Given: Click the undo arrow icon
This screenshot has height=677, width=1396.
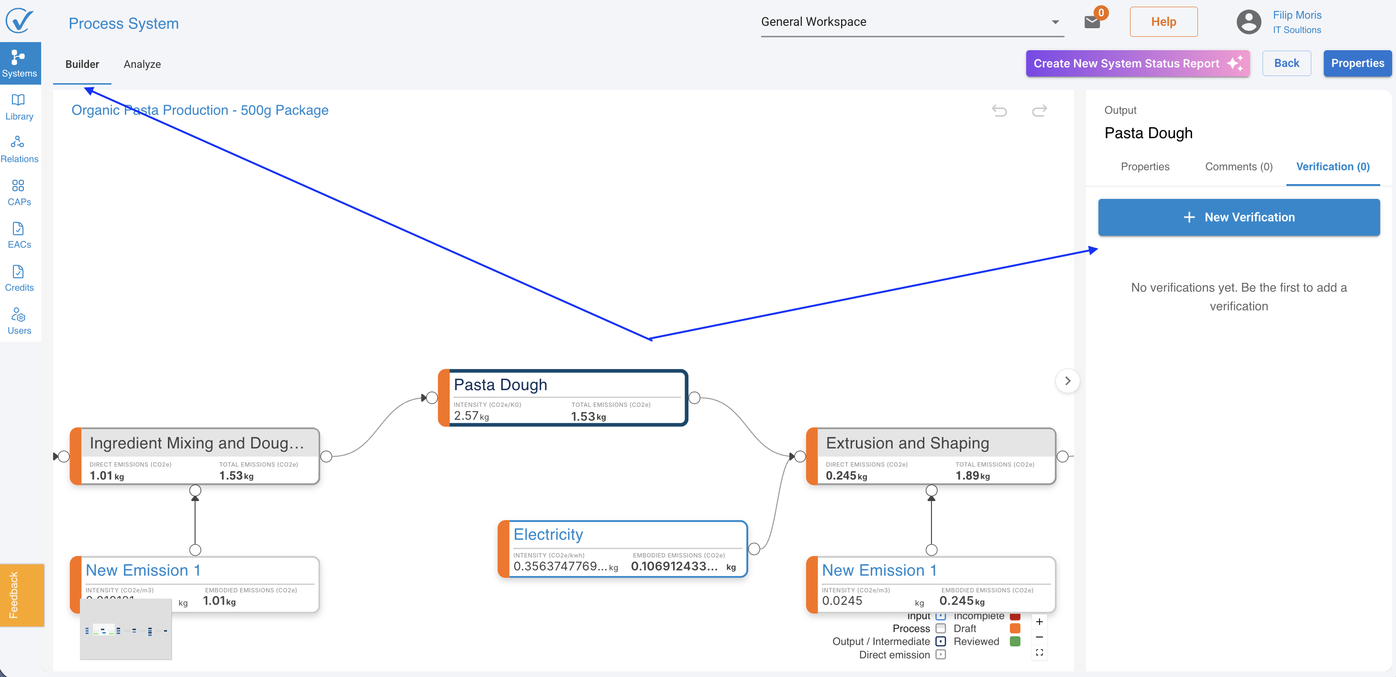Looking at the screenshot, I should pos(999,110).
